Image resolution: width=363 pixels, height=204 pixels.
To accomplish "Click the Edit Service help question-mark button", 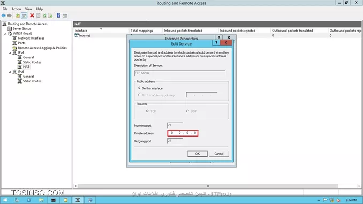I will pyautogui.click(x=216, y=43).
